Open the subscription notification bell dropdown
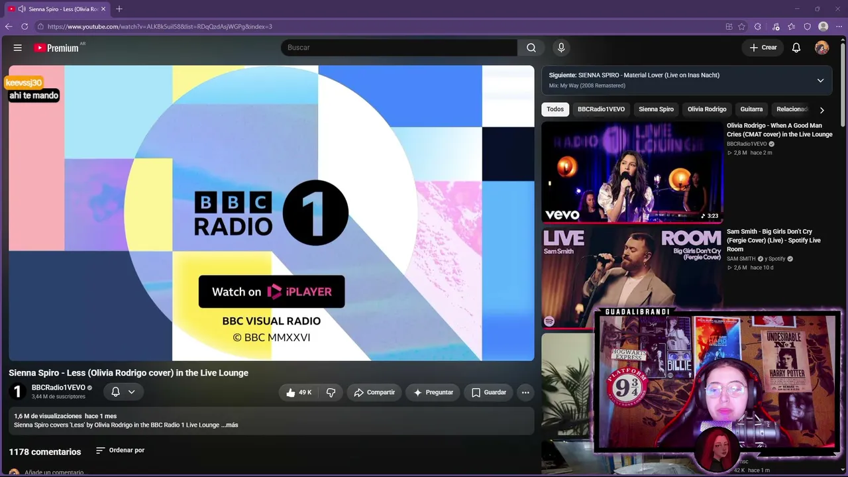Screen dimensions: 848x477 point(123,392)
